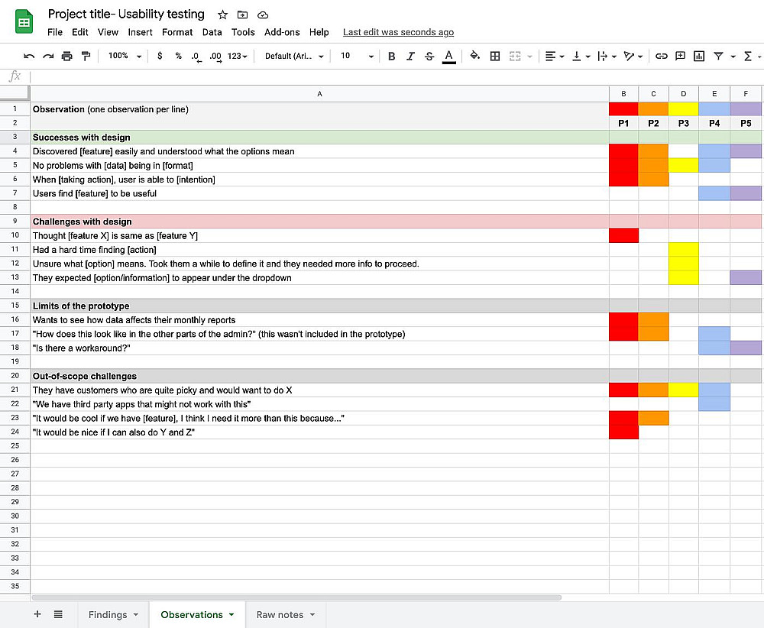Screen dimensions: 764x628
Task: Open the font family dropdown
Action: pos(294,56)
